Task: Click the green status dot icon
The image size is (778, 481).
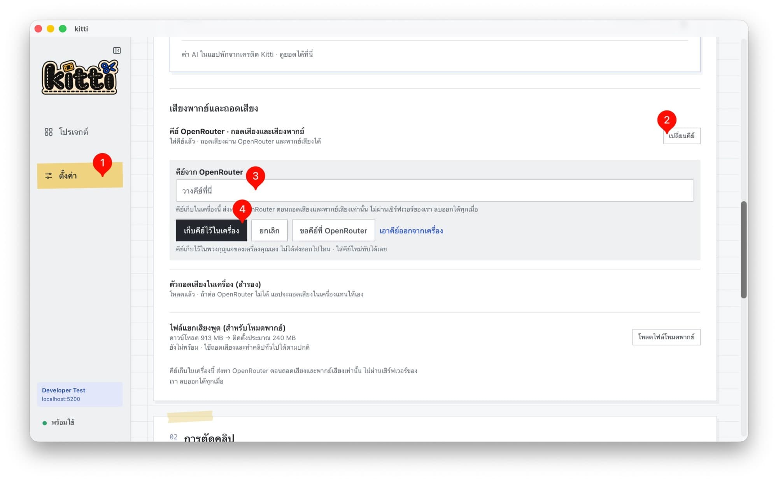Action: point(44,423)
